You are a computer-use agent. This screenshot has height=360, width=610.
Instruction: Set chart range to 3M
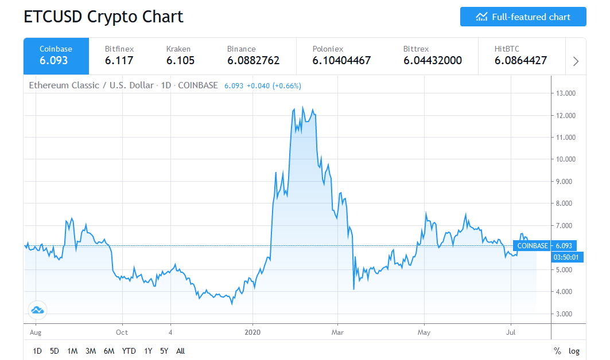click(91, 351)
